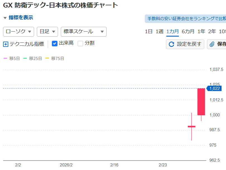
Task: Open the 日足 interval dropdown
Action: pyautogui.click(x=47, y=32)
